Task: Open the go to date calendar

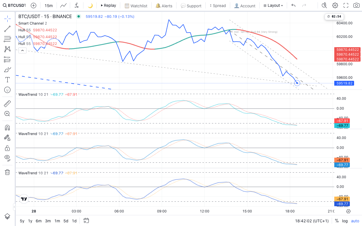Action: point(86,221)
